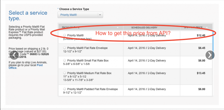
Task: Click Padded Flat Rate Envelope delivery date
Action: pyautogui.click(x=147, y=89)
